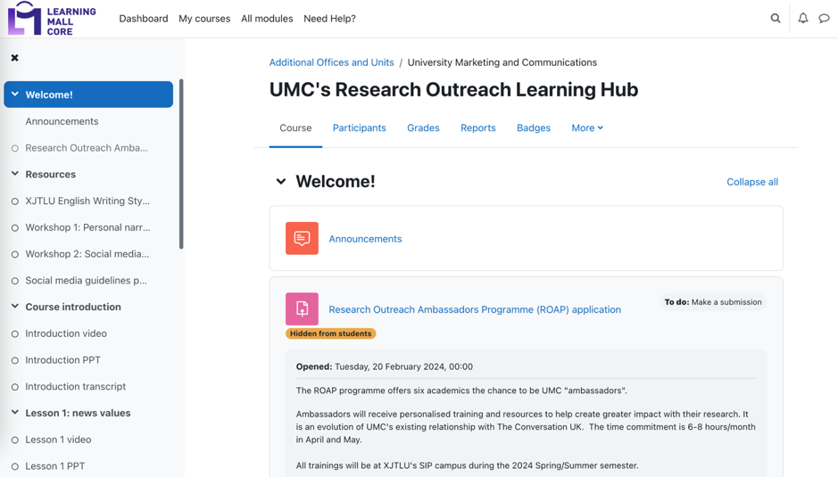Open All modules
Screen dimensions: 838x477
[267, 19]
